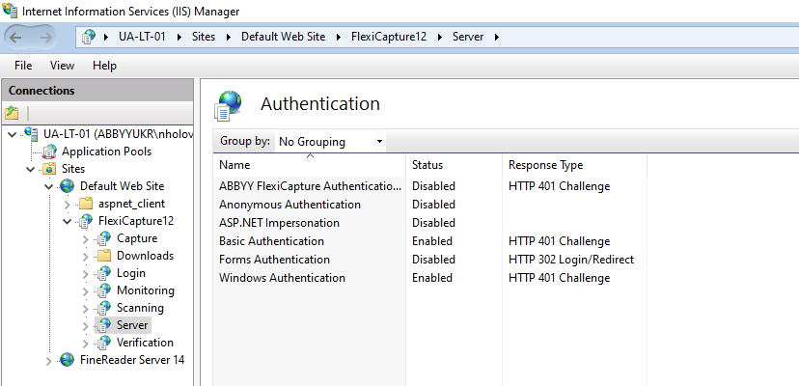Click the Capture application icon

pos(104,238)
